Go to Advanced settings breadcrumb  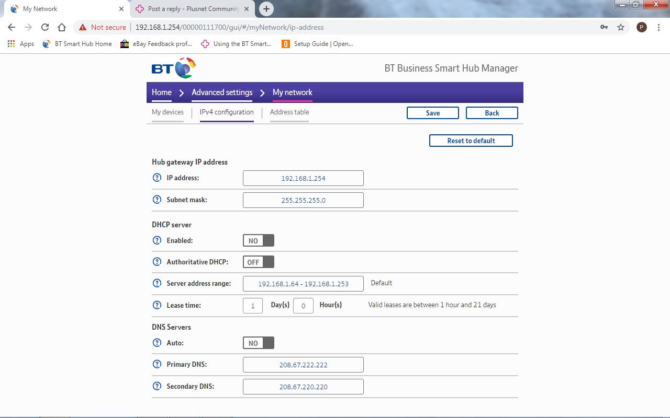coord(222,92)
